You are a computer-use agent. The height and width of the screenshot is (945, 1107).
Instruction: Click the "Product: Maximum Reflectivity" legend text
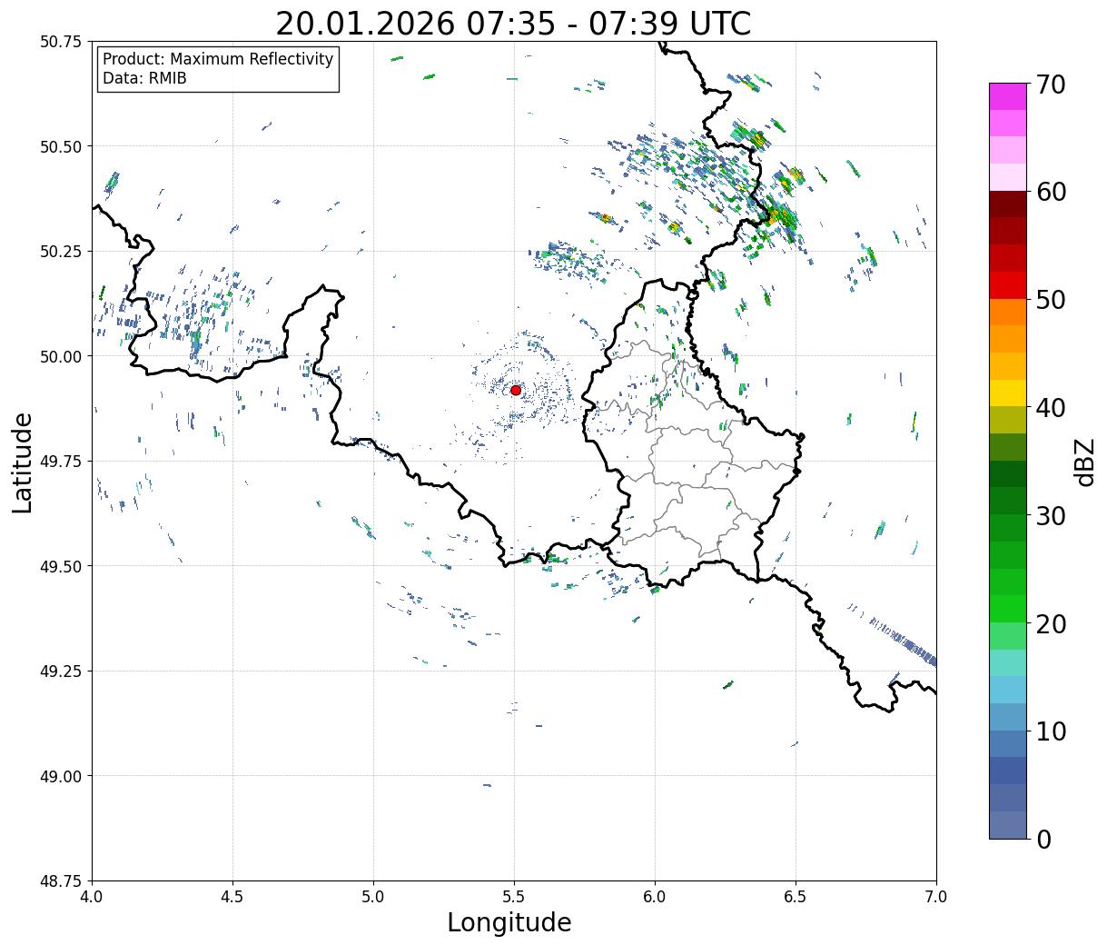point(218,60)
